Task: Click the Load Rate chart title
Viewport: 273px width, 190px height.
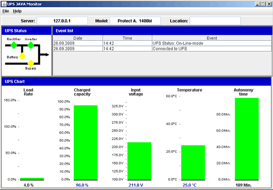Action: pos(28,92)
